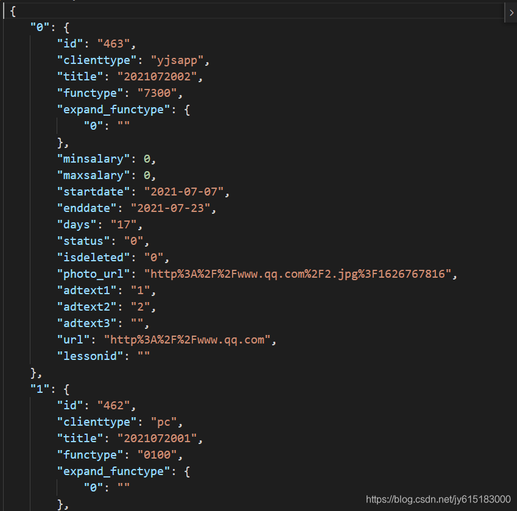Click "expand_functype" key in object 1
This screenshot has width=517, height=511.
tap(113, 471)
